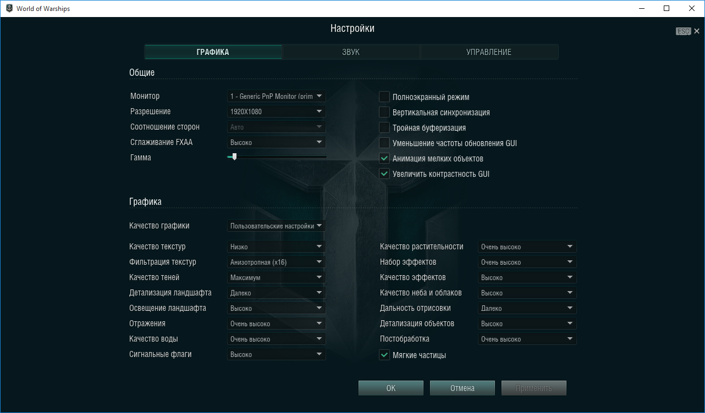Image resolution: width=705 pixels, height=413 pixels.
Task: Click the Отмена button
Action: click(x=462, y=388)
